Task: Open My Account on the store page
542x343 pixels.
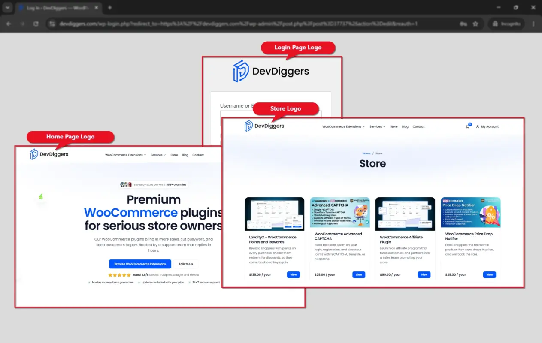Action: [487, 126]
